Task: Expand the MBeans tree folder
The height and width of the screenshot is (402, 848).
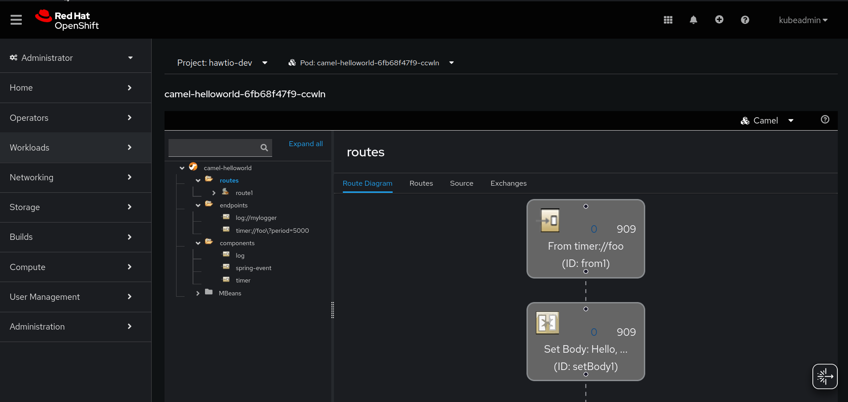Action: click(198, 293)
